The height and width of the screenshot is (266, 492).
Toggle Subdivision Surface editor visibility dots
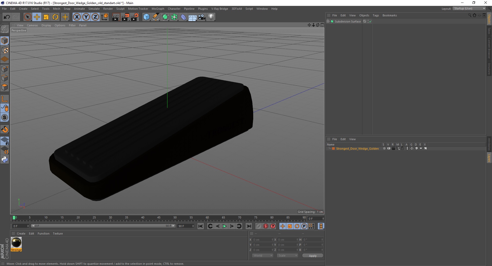[368, 21]
